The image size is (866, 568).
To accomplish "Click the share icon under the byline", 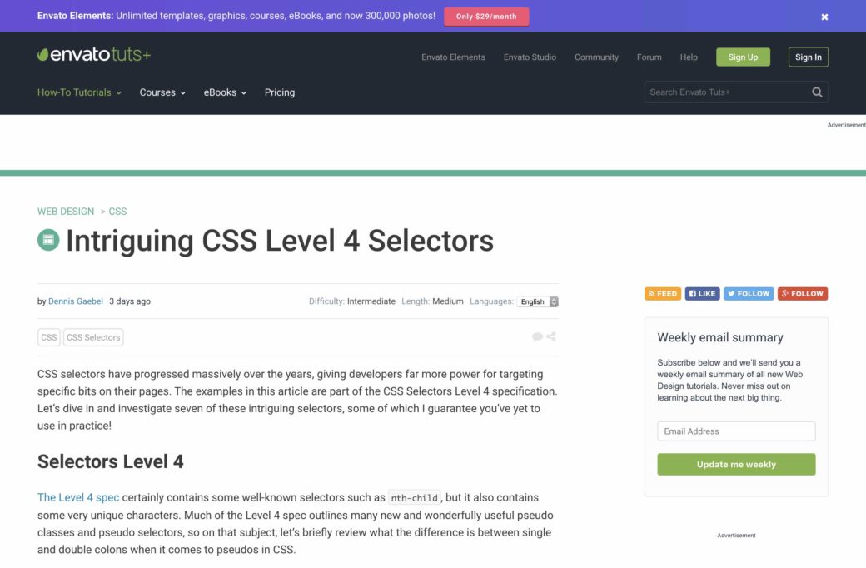I will [551, 337].
